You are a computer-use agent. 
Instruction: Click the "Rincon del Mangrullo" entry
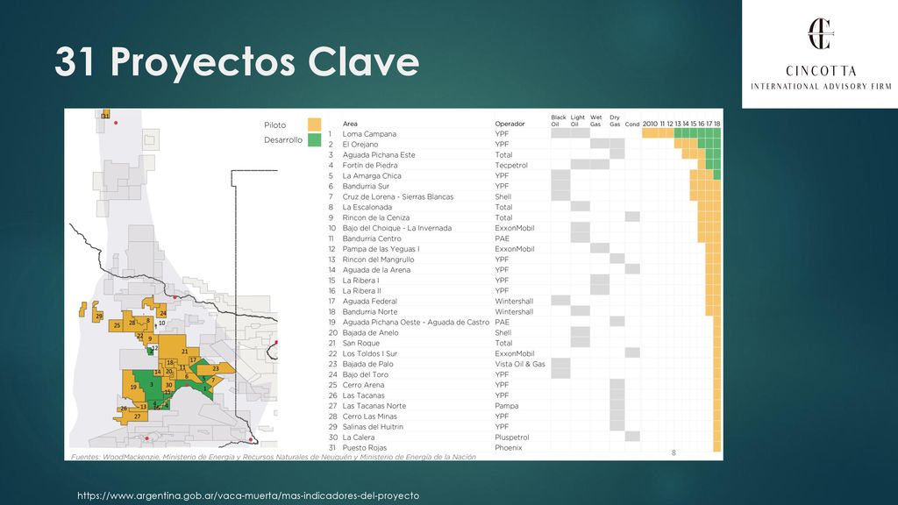(x=378, y=260)
